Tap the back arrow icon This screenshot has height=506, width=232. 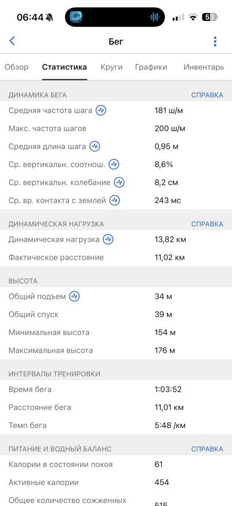[12, 41]
